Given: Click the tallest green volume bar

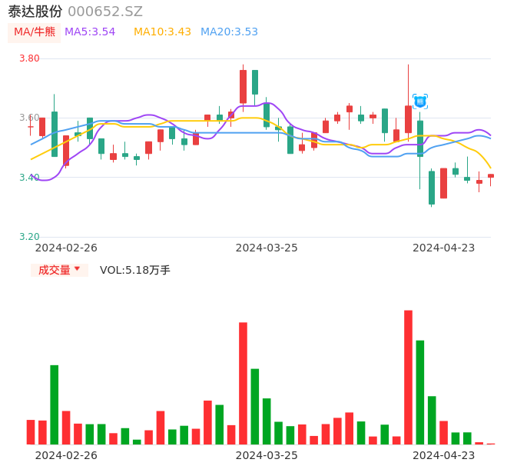Looking at the screenshot, I should point(420,392).
